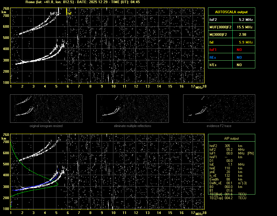Screen dimensions: 277x216
Task: Select the hmF2 305 km entry
Action: click(x=227, y=146)
